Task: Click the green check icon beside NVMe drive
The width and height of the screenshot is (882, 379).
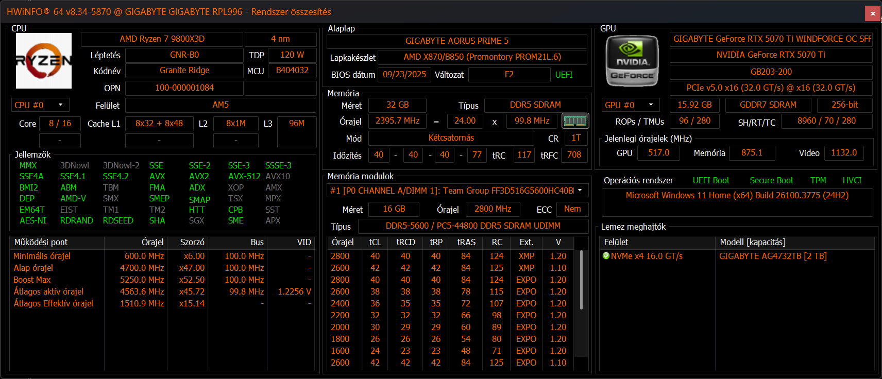Action: (x=606, y=256)
